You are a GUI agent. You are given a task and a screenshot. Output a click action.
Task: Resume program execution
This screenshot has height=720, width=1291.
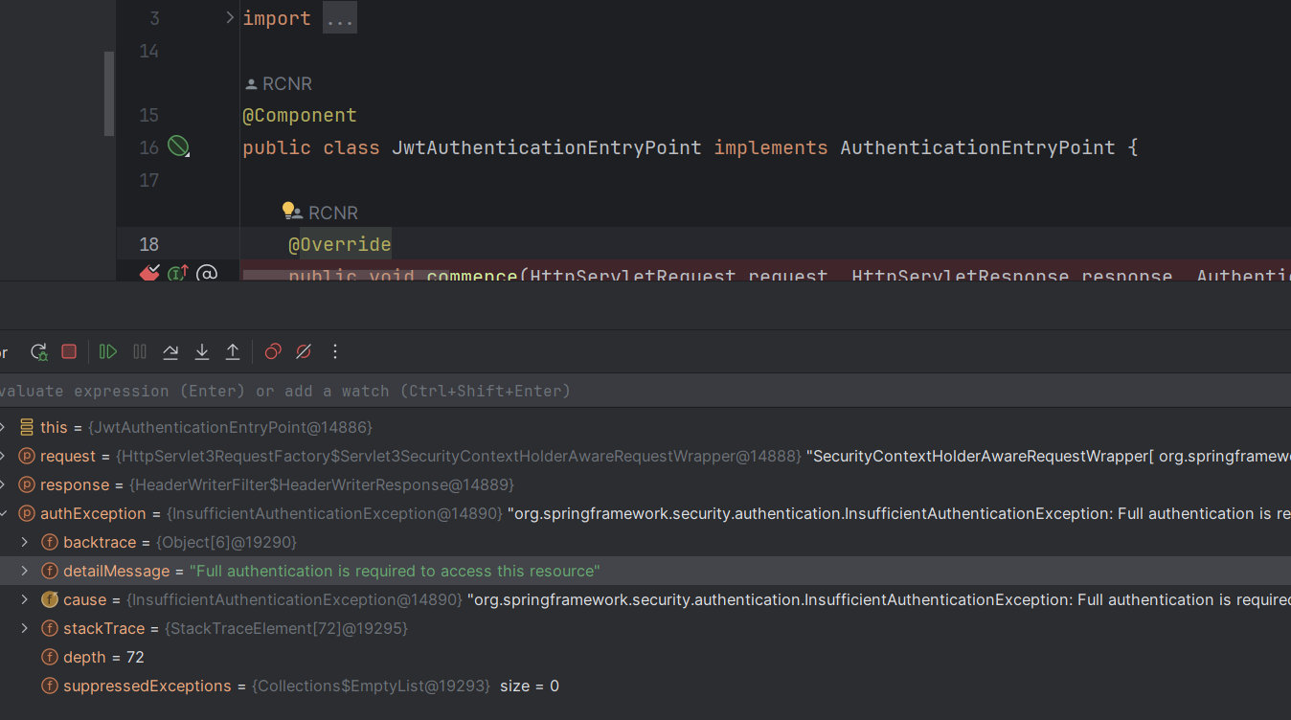click(108, 351)
